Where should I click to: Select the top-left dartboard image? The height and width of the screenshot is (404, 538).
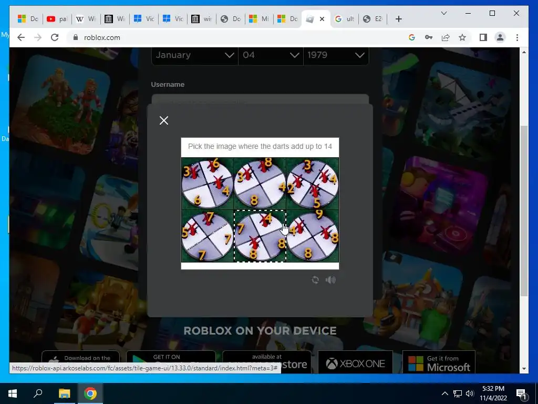pos(207,184)
